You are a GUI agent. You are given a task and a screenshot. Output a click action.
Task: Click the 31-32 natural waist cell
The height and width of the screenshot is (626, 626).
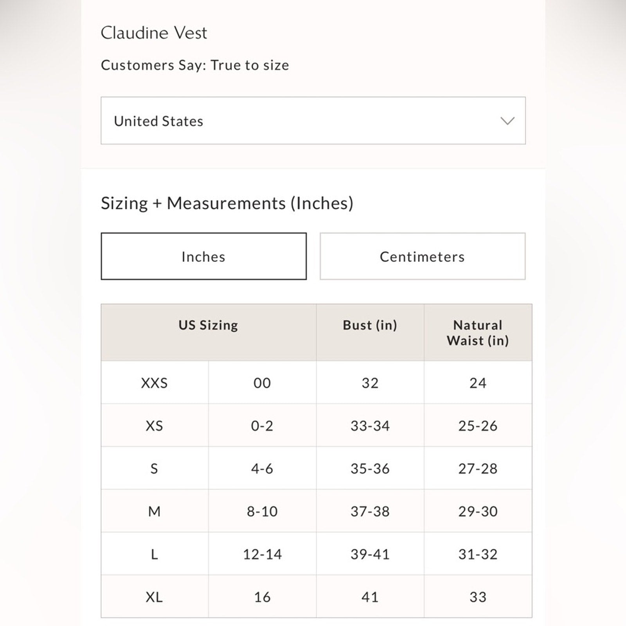pyautogui.click(x=478, y=554)
